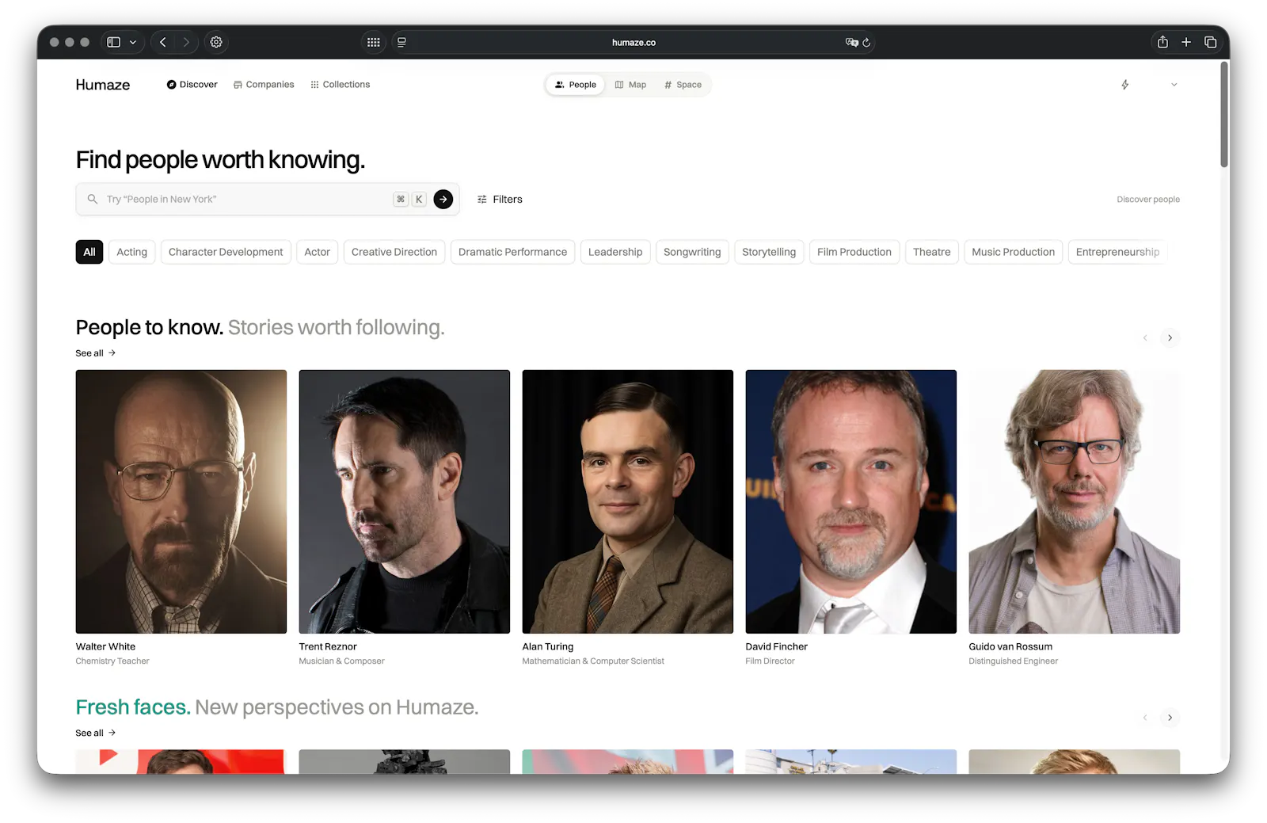Screen dimensions: 1267x823
Task: Click the magnifier icon in the search box
Action: click(x=93, y=200)
